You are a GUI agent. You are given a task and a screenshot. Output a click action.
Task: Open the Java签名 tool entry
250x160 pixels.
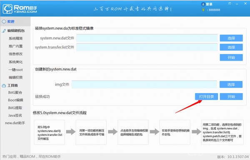15,115
